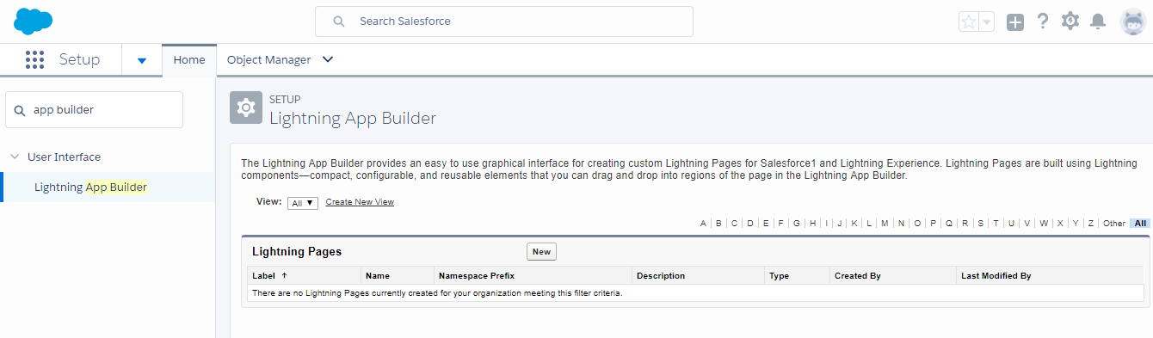
Task: Open the Setup navigation dropdown arrow
Action: point(142,60)
